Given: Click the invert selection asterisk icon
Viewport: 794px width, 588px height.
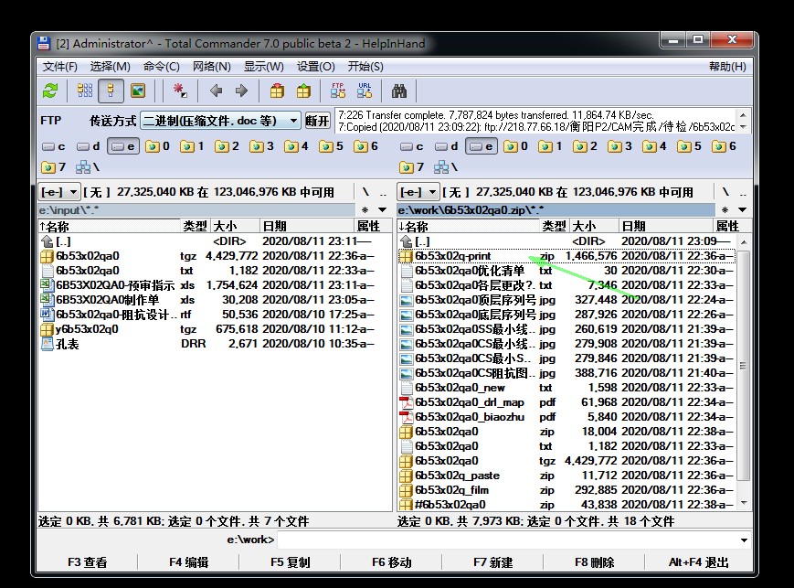Looking at the screenshot, I should (180, 91).
